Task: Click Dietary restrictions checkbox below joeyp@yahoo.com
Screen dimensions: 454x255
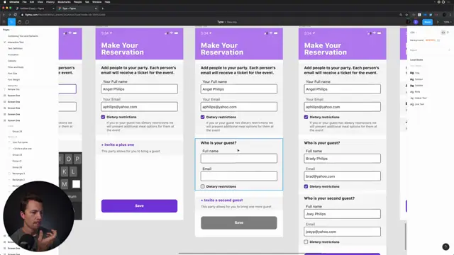Action: 306,242
